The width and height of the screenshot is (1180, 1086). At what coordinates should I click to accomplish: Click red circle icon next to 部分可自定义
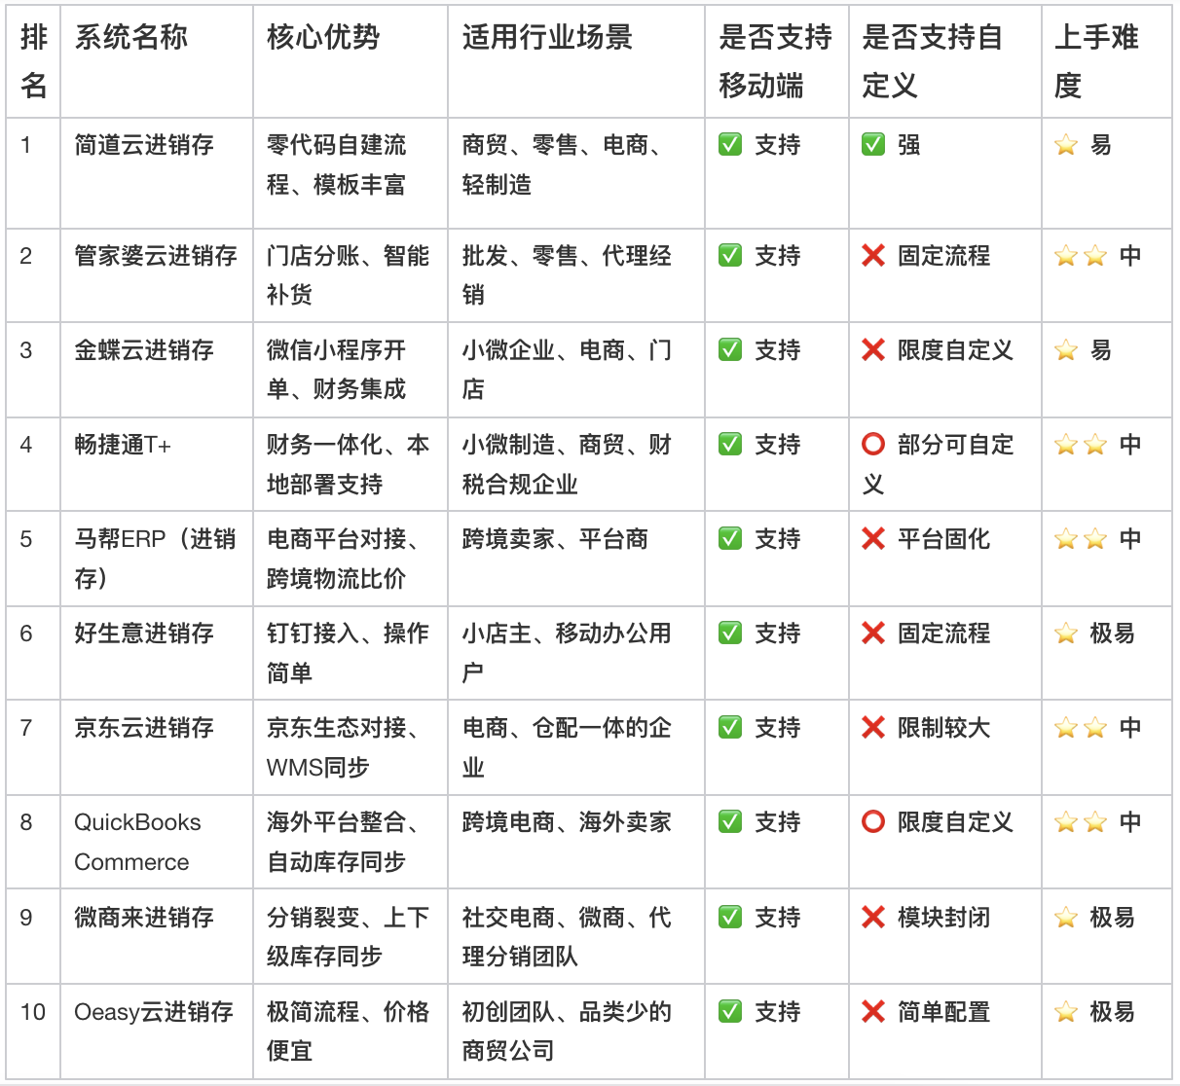(873, 445)
